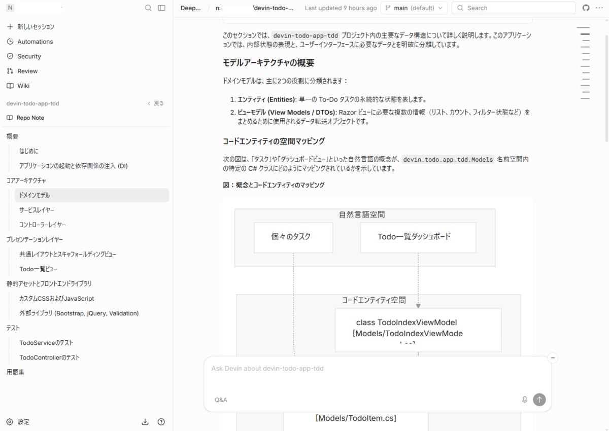Click the help question mark icon
The image size is (609, 431).
click(x=161, y=422)
